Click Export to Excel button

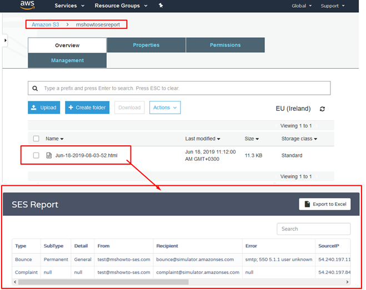(x=325, y=204)
